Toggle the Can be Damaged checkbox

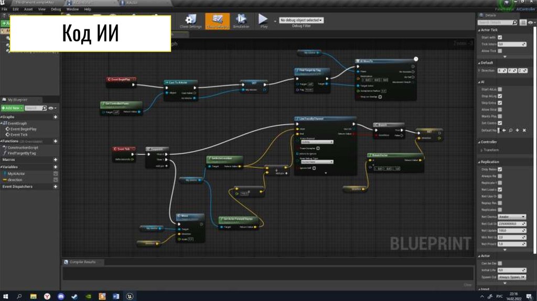(500, 263)
